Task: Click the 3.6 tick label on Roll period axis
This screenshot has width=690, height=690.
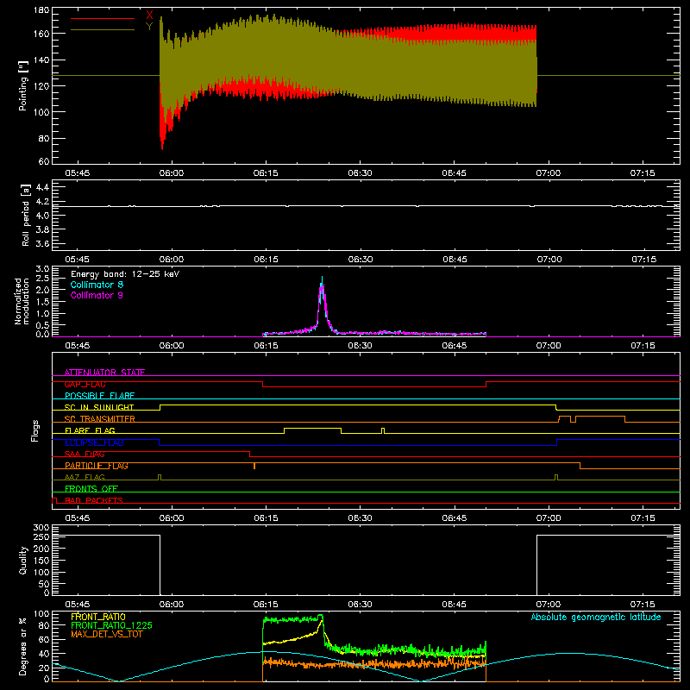Action: pyautogui.click(x=42, y=243)
